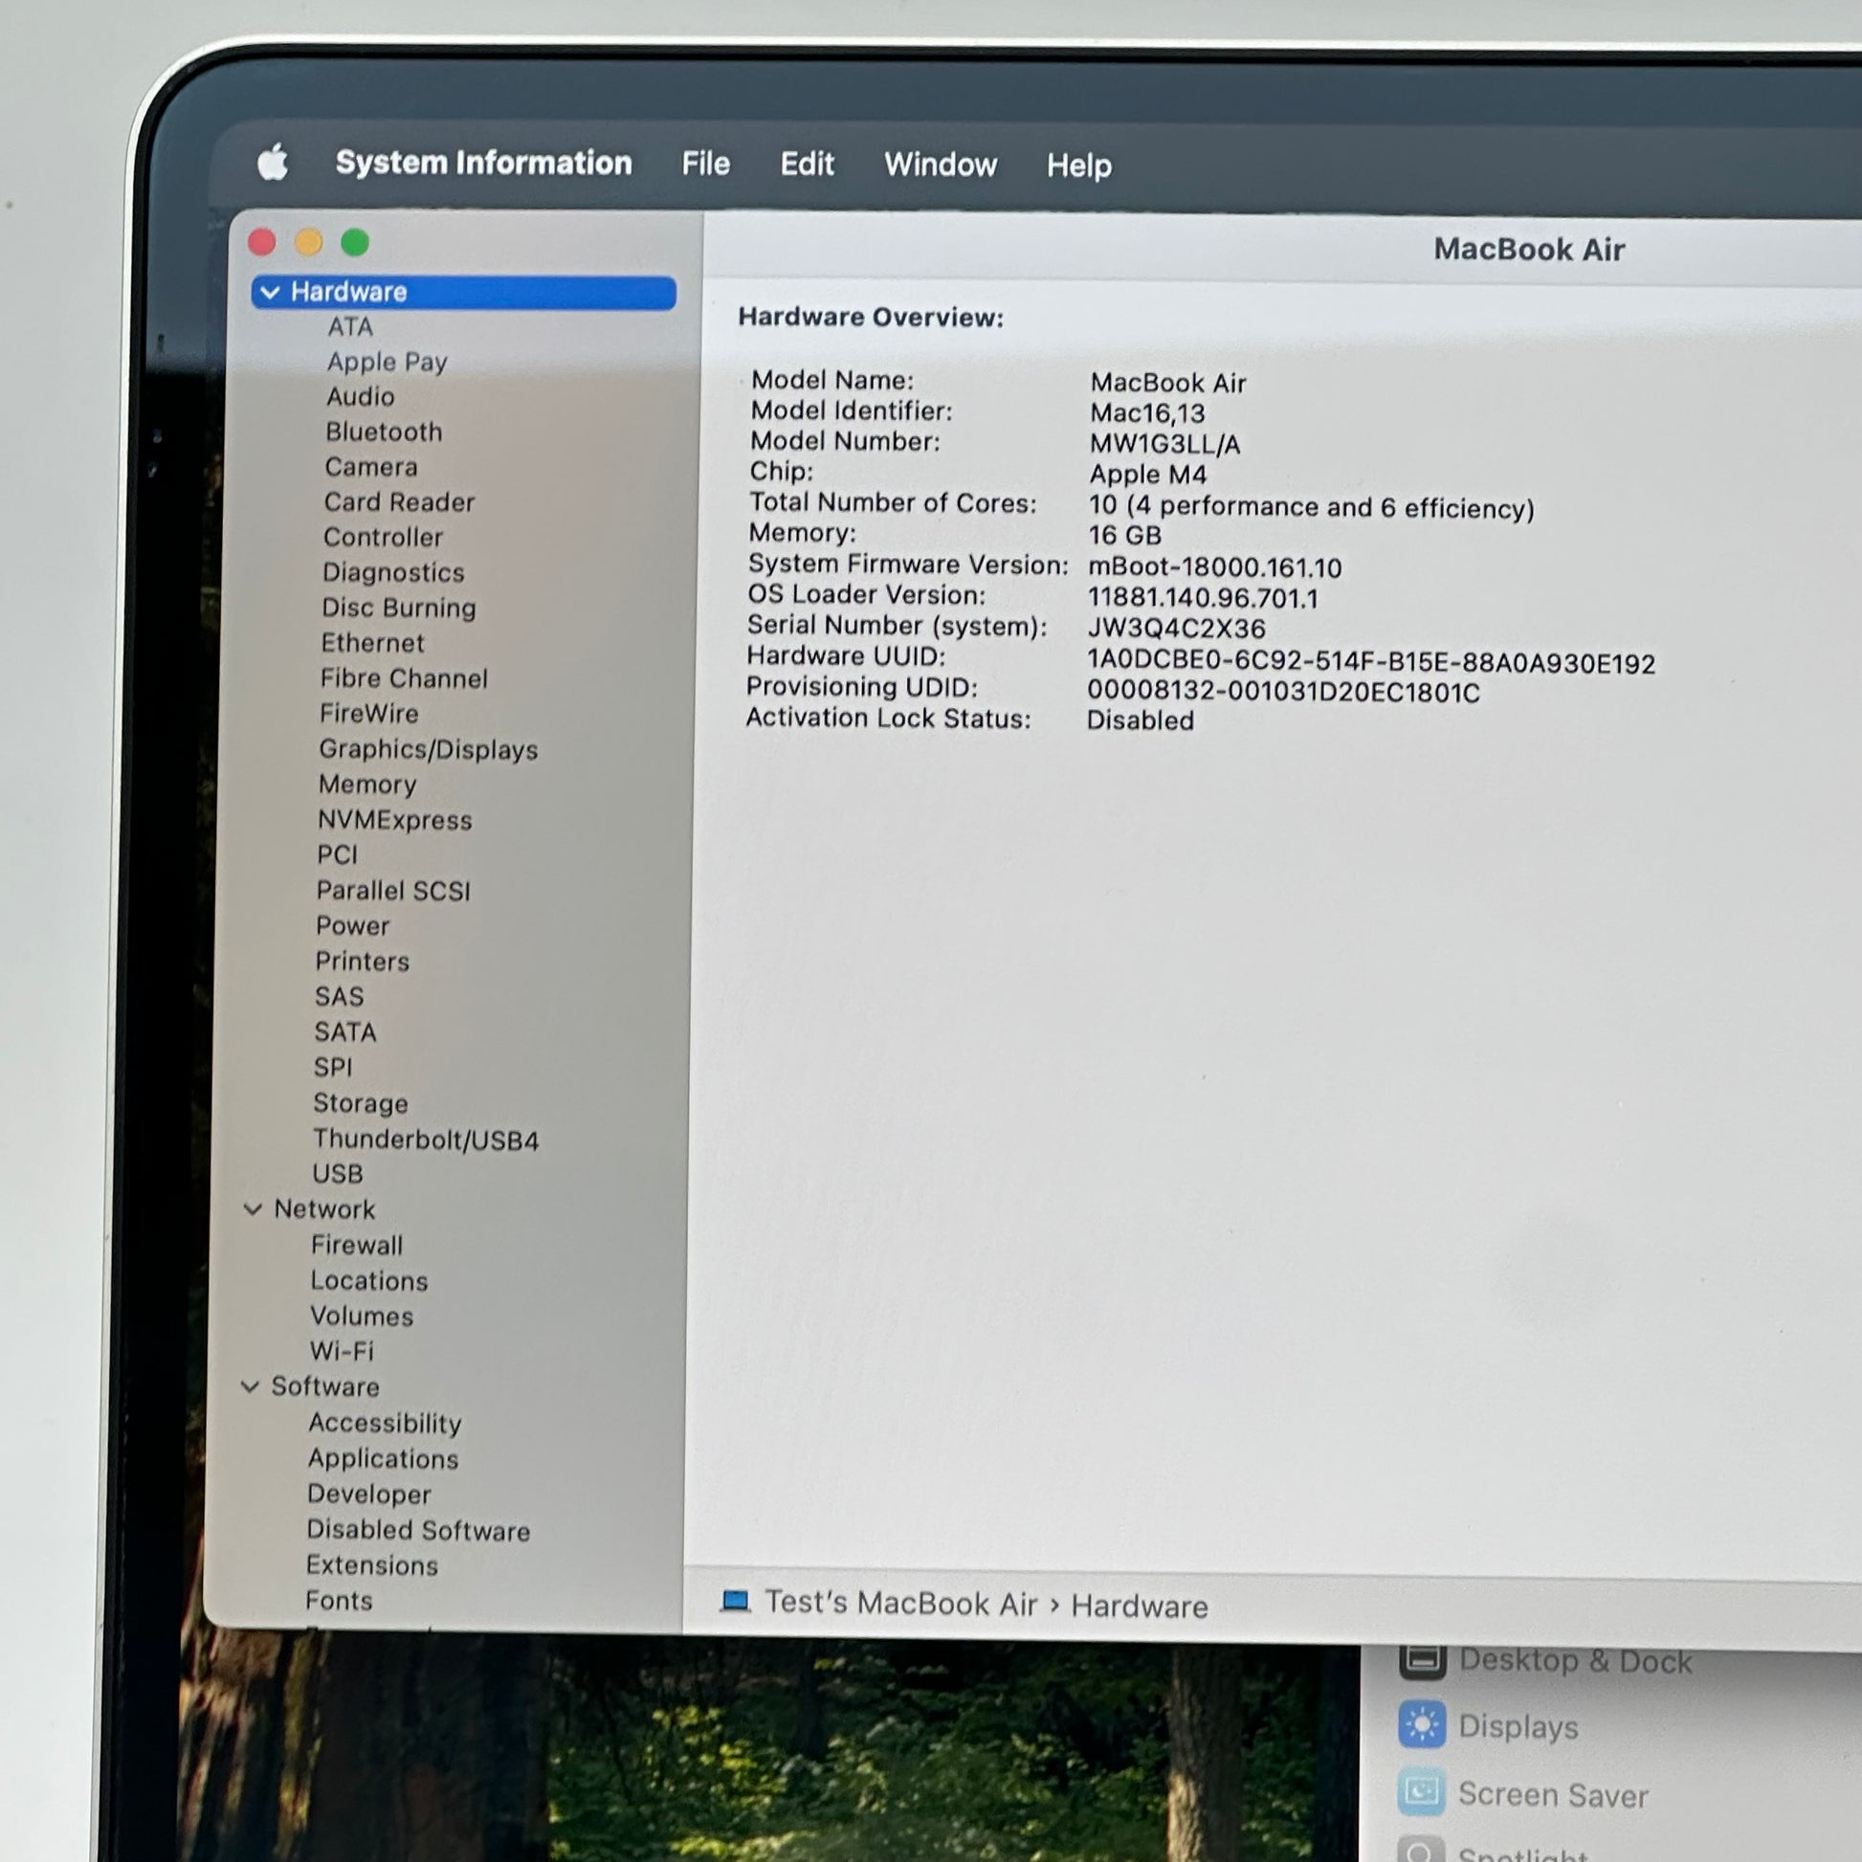
Task: Select Thunderbolt/USB4 in the sidebar
Action: point(426,1140)
